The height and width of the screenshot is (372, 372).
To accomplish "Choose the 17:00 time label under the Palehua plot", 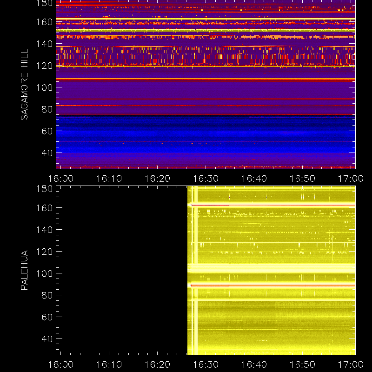I will (351, 365).
